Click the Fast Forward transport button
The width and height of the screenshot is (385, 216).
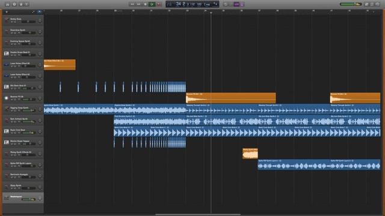tap(139, 4)
